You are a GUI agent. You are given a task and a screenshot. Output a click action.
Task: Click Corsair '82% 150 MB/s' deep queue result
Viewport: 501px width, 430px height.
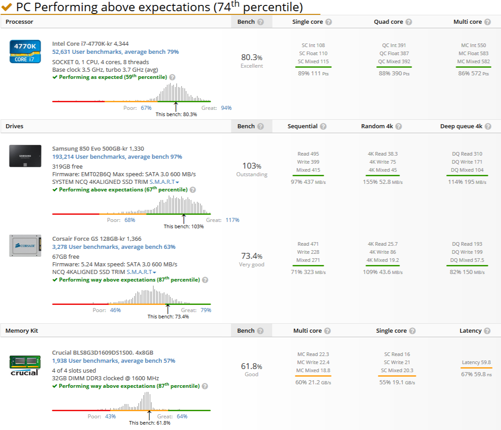pos(467,272)
